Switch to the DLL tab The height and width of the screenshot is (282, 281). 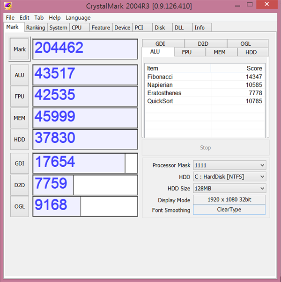point(182,28)
